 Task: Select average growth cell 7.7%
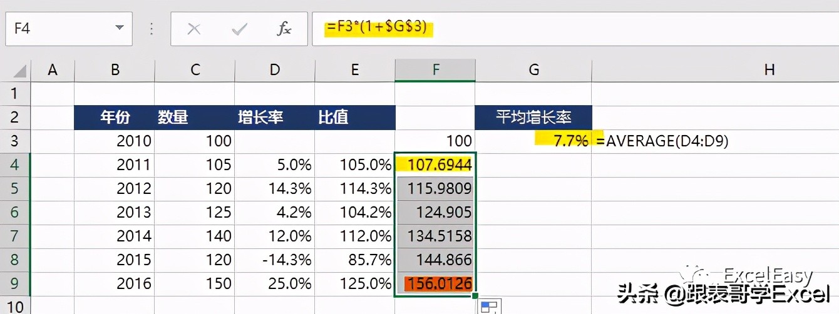tap(533, 141)
